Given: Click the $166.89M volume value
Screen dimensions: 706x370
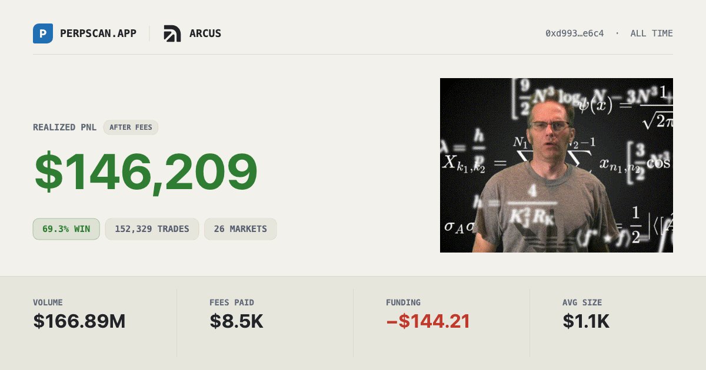Looking at the screenshot, I should (x=79, y=321).
